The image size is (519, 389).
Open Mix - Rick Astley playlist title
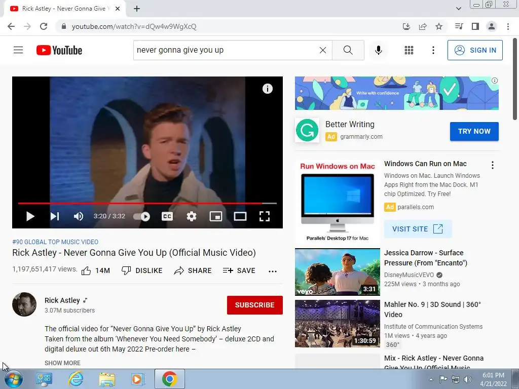point(434,363)
